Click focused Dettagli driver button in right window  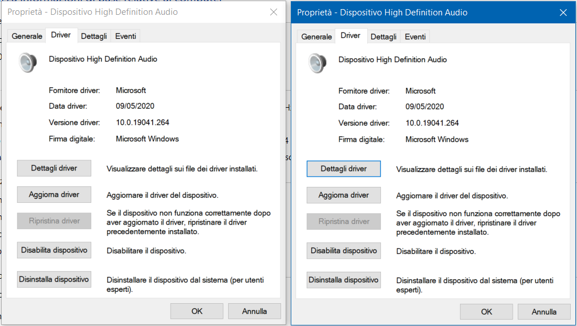tap(344, 169)
